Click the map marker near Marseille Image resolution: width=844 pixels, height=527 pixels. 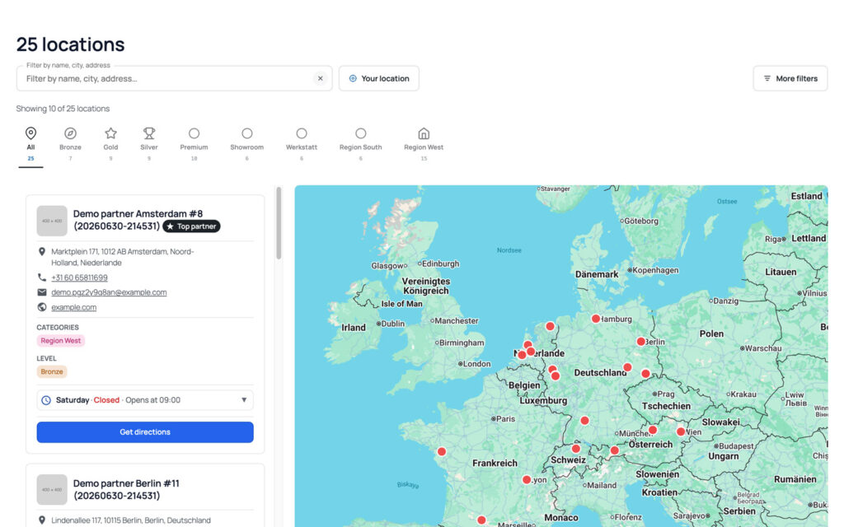click(x=481, y=520)
